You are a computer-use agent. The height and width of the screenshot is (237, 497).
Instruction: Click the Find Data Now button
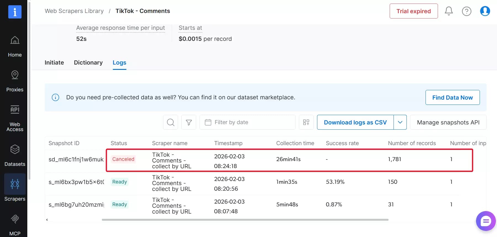(x=453, y=97)
